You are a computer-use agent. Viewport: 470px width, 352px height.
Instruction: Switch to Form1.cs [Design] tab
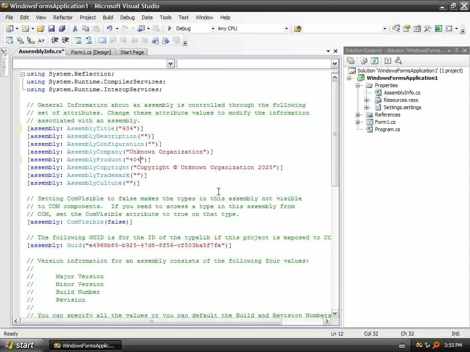coord(91,52)
